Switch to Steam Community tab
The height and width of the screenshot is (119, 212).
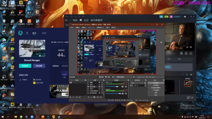coord(86,20)
